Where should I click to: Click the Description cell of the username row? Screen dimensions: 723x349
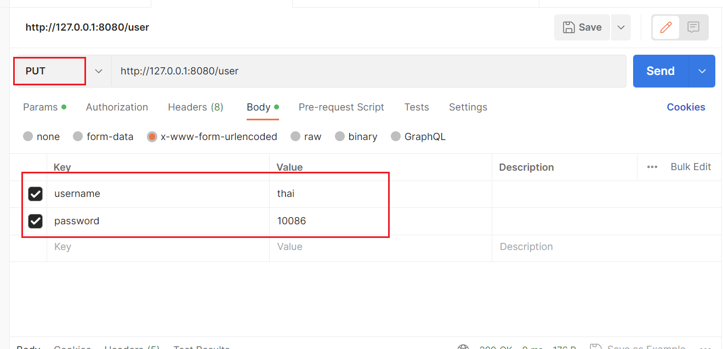tap(607, 194)
